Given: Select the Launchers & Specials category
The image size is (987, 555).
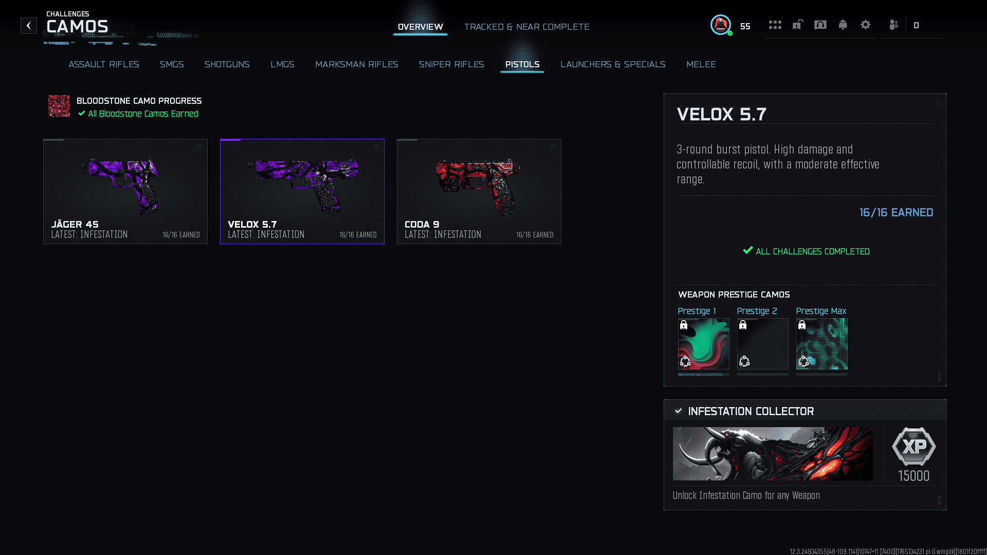Looking at the screenshot, I should click(x=613, y=64).
